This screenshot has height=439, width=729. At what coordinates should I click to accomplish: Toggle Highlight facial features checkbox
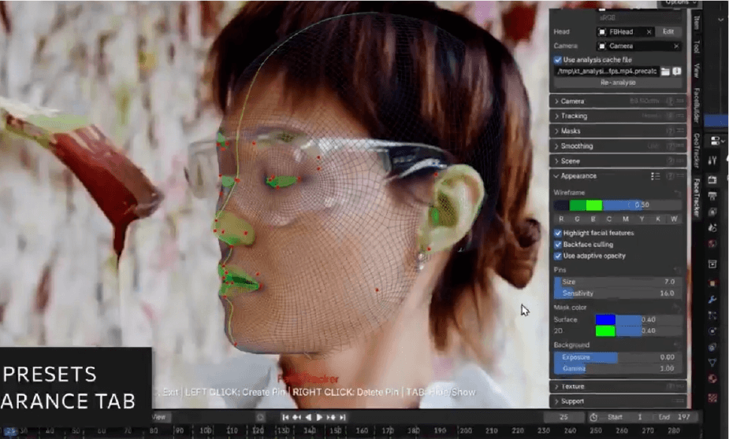pos(558,234)
